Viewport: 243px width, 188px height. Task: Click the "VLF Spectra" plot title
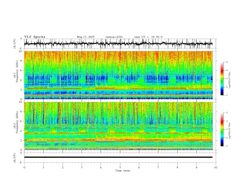click(35, 37)
